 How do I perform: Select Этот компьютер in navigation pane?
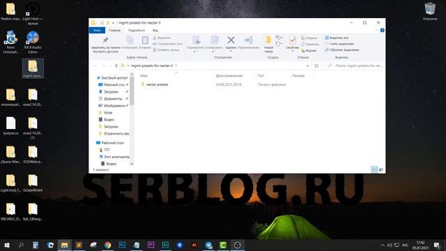114,157
